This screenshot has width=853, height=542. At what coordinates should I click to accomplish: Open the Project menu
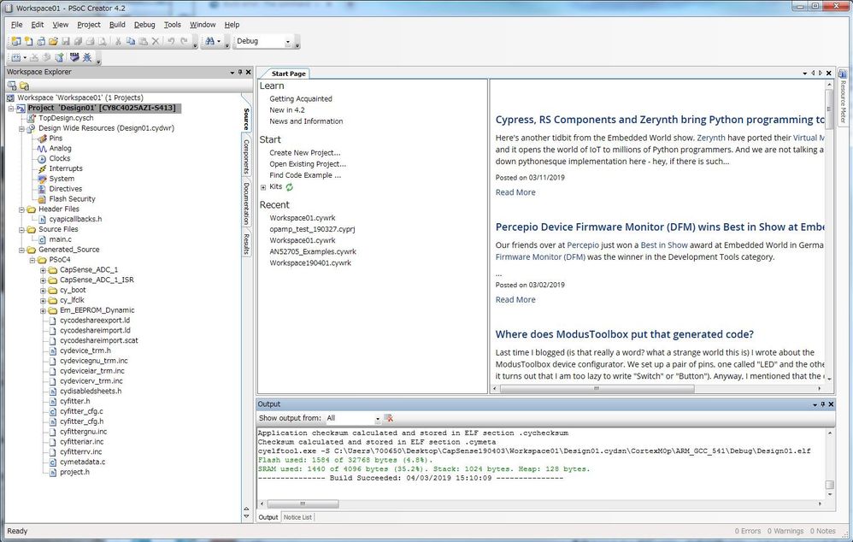(89, 25)
